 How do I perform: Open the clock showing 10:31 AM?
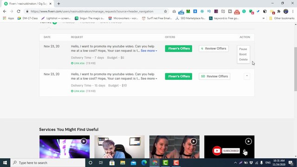[279, 163]
